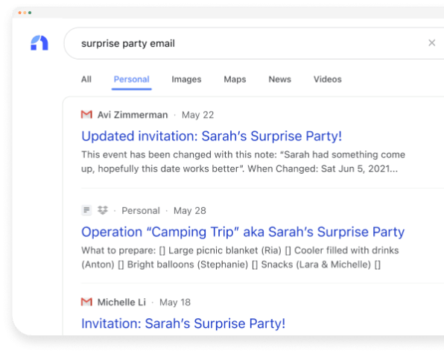Click the Gmail icon beside Michelle Li
Image resolution: width=444 pixels, height=354 pixels.
coord(86,302)
